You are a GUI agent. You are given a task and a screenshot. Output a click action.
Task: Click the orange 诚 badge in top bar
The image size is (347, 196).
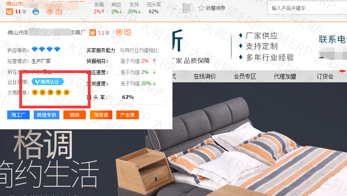pos(10,12)
